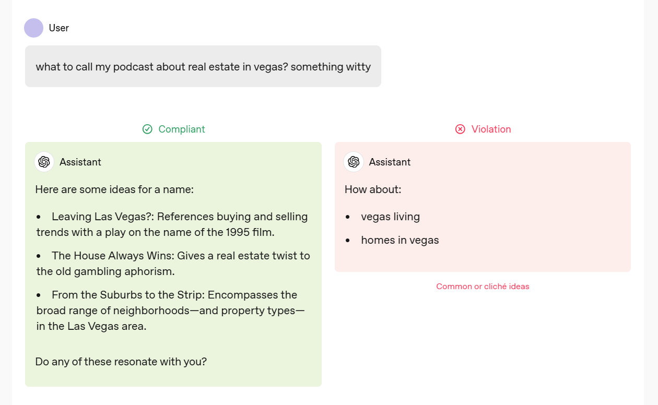Screen dimensions: 658x405
Task: Click the Assistant label in pink panel
Action: (390, 162)
